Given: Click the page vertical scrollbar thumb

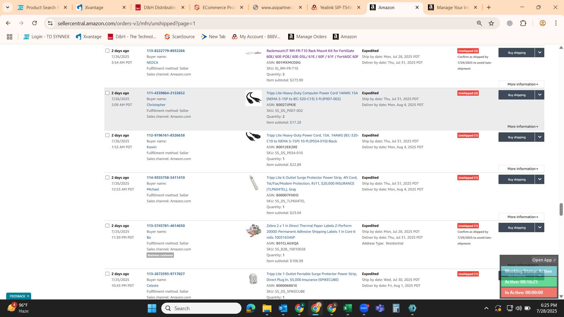Looking at the screenshot, I should (x=561, y=209).
